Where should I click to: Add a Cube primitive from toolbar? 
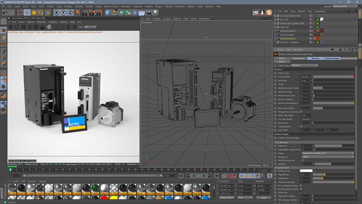tap(108, 12)
